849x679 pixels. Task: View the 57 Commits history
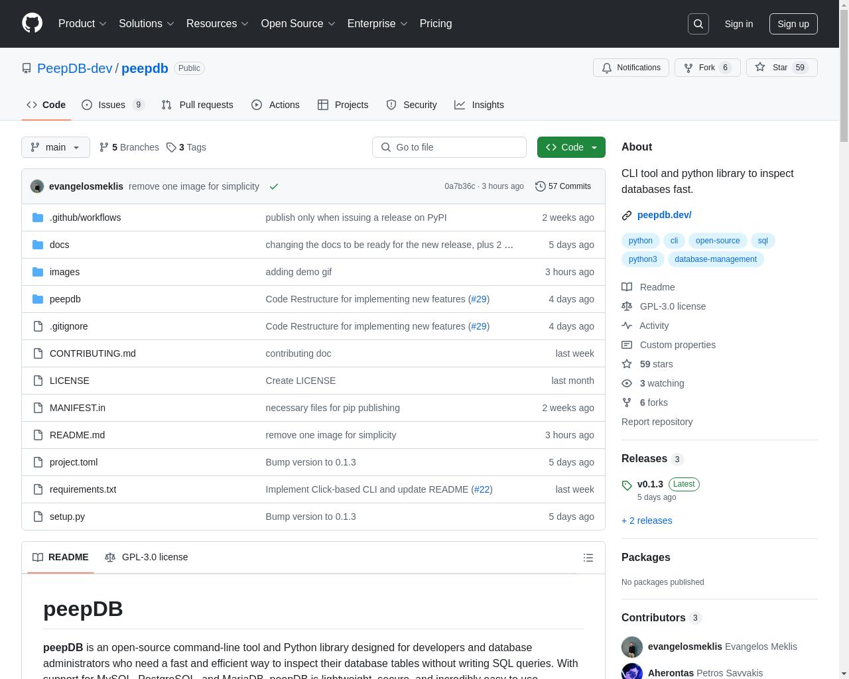click(563, 186)
